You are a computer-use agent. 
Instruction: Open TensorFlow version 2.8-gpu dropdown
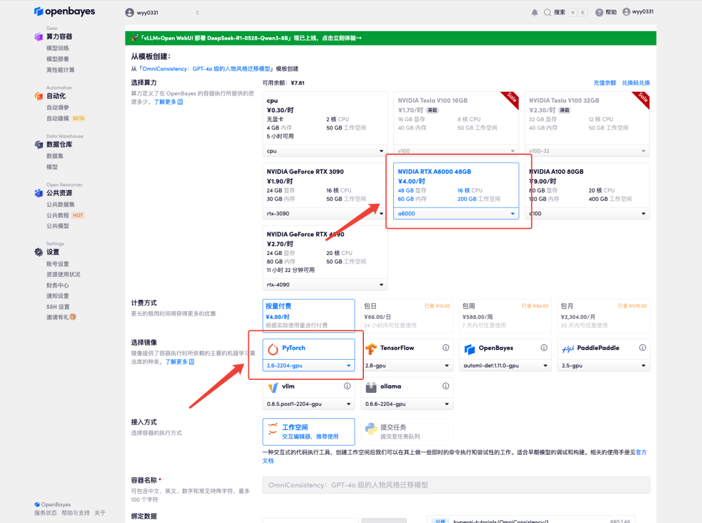[407, 366]
